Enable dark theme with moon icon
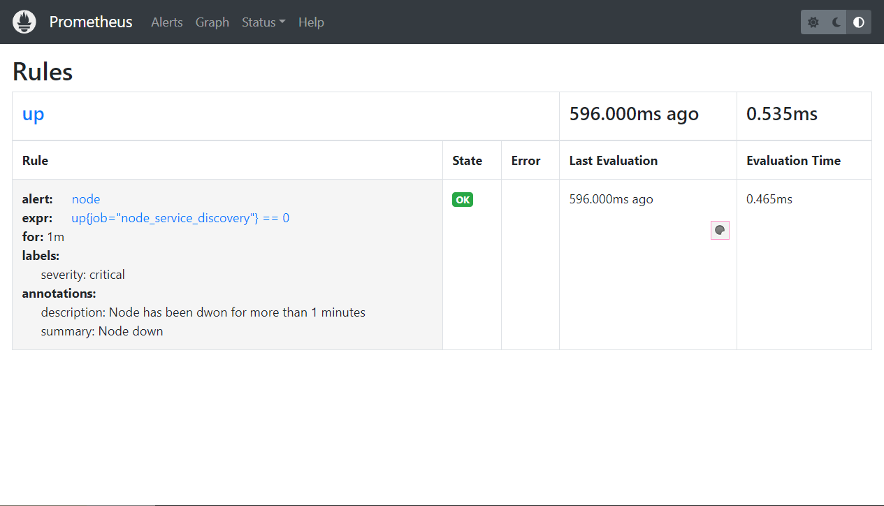Image resolution: width=884 pixels, height=506 pixels. tap(836, 22)
